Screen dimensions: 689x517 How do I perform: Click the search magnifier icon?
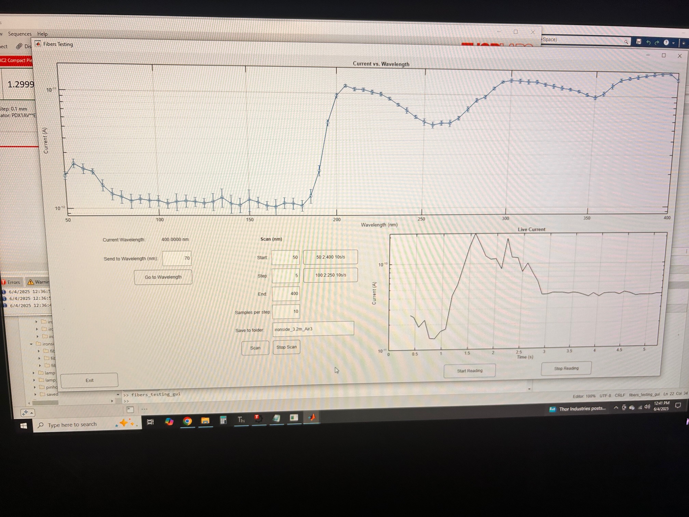626,42
